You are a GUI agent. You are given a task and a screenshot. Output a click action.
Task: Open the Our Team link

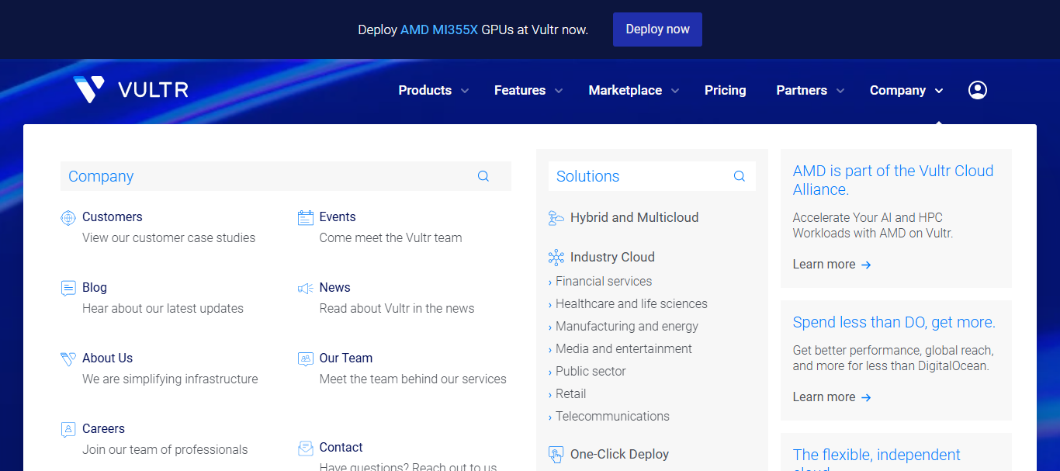coord(346,358)
